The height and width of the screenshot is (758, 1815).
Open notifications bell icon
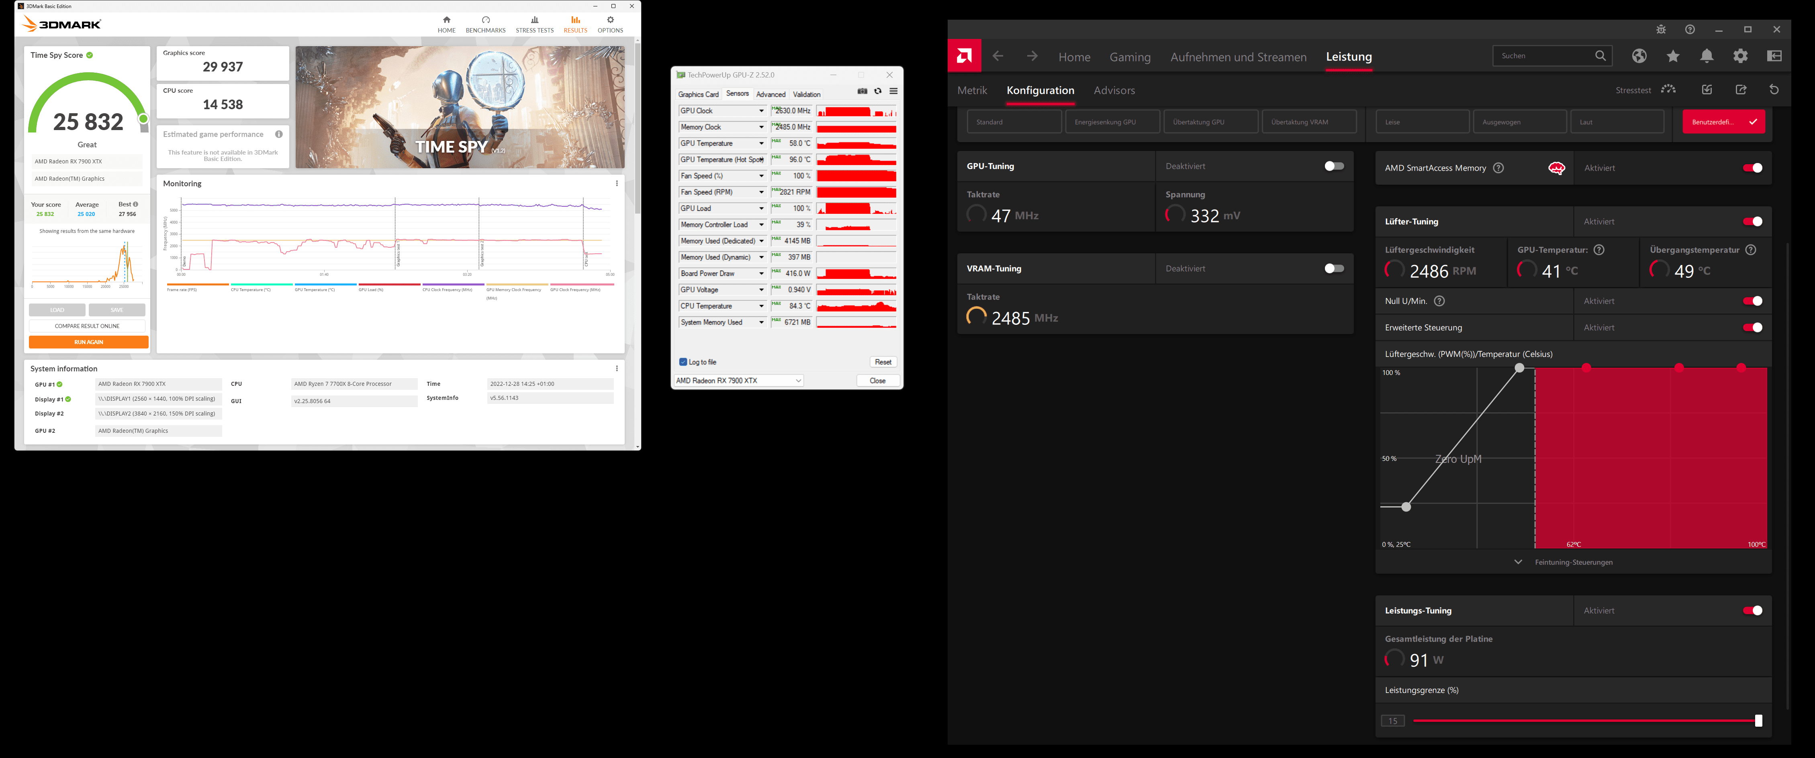tap(1707, 56)
